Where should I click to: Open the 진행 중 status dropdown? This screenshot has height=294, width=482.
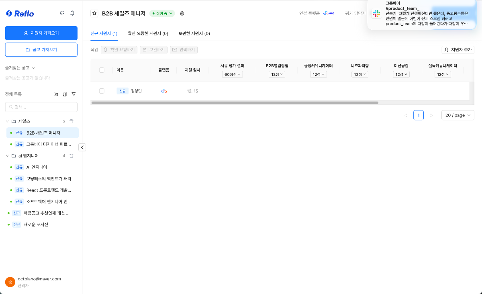point(162,13)
